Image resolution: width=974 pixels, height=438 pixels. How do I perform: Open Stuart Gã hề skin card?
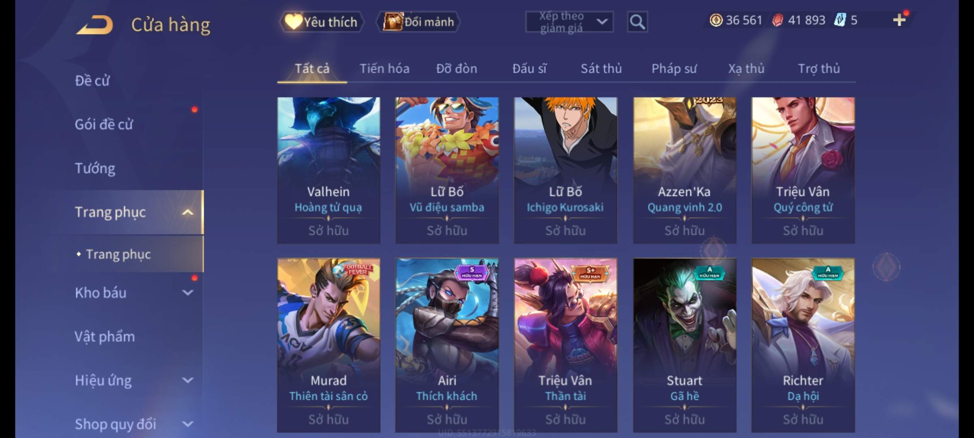[685, 345]
